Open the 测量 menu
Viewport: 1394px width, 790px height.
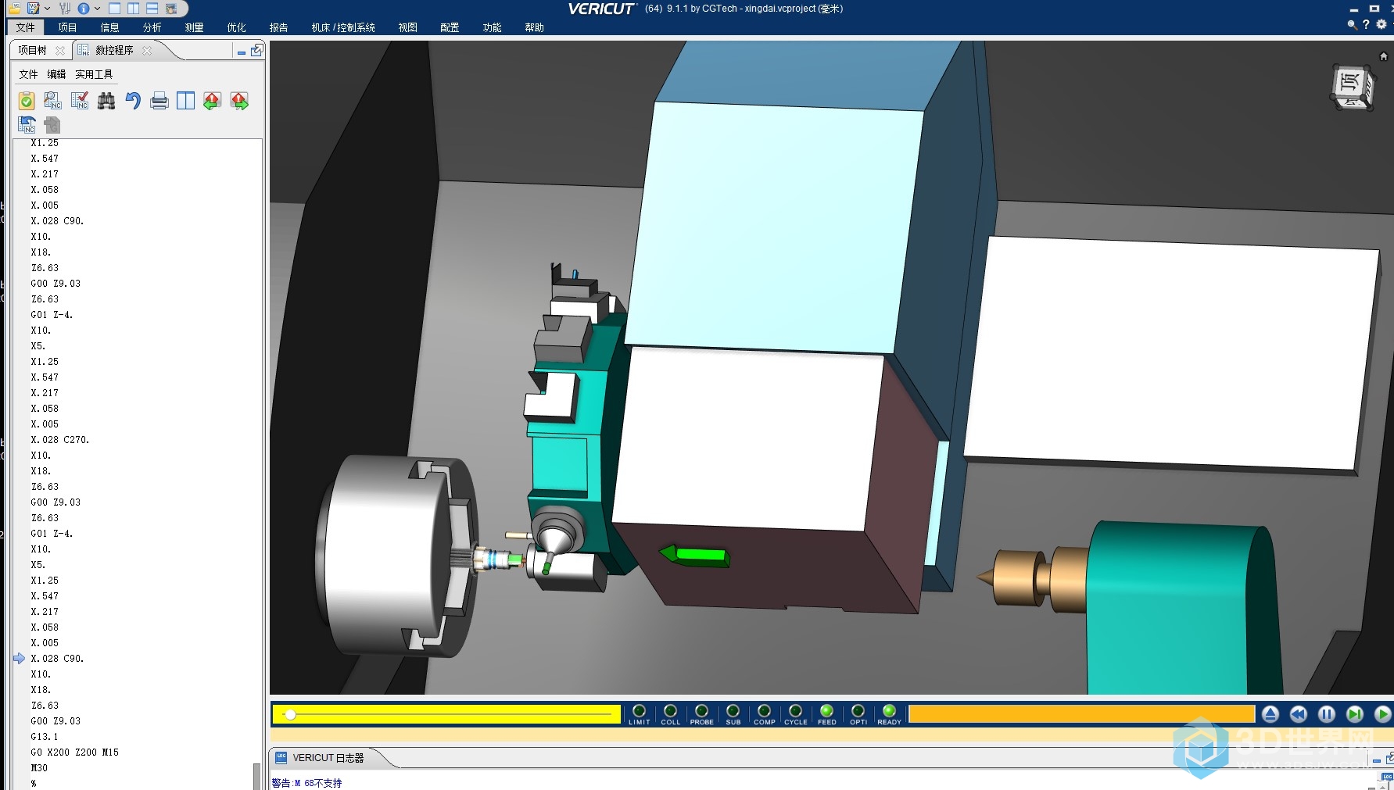[194, 27]
